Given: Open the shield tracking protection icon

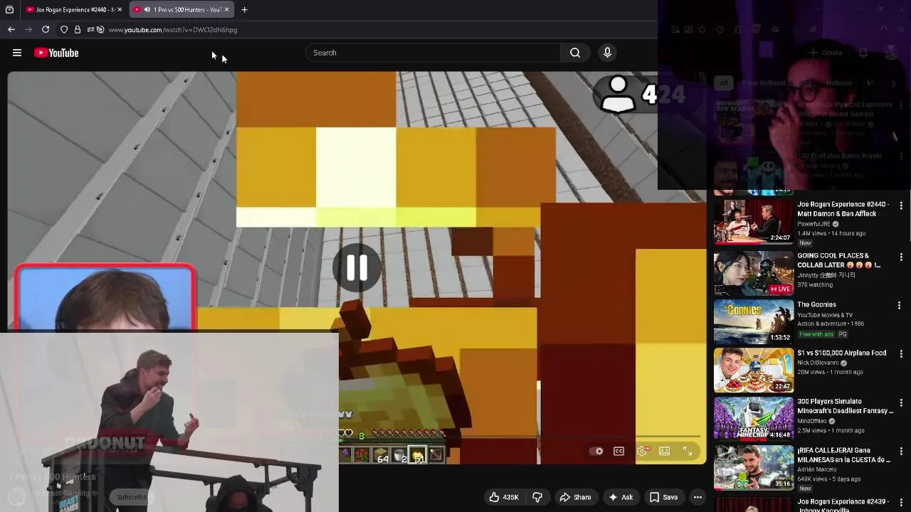Looking at the screenshot, I should click(64, 30).
